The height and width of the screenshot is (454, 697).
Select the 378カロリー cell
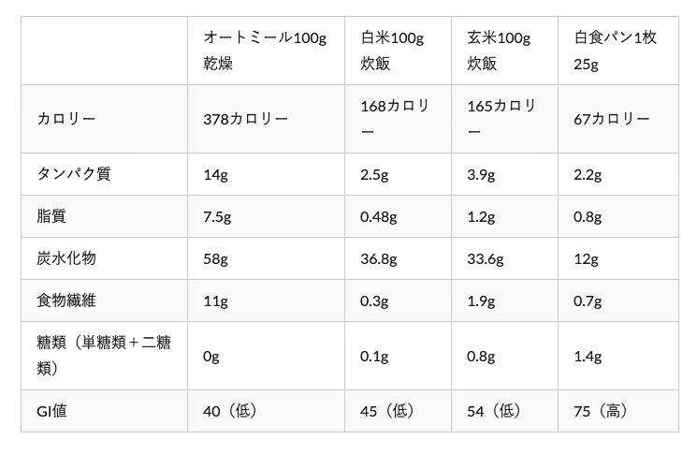266,119
